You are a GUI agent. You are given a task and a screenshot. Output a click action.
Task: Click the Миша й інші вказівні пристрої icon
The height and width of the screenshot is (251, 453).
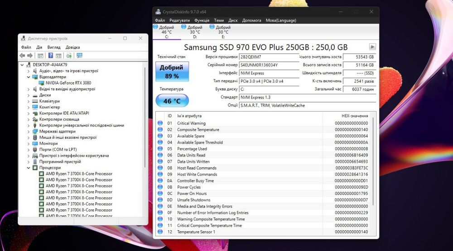(35, 137)
